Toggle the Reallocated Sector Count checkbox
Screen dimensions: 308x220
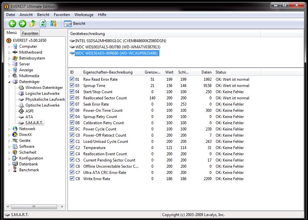pyautogui.click(x=72, y=98)
